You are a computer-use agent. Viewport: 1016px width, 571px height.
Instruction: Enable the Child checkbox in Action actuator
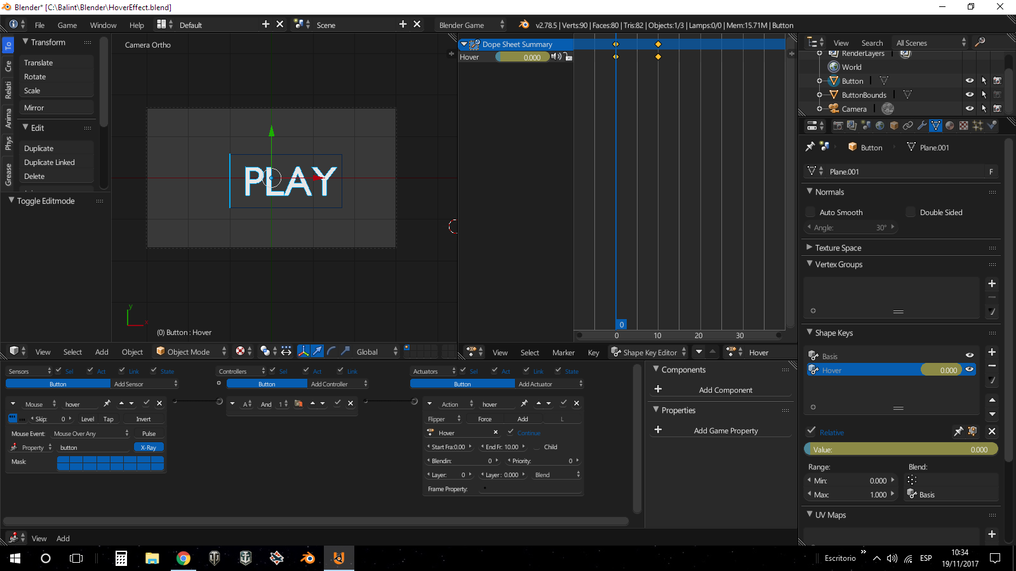click(x=537, y=447)
